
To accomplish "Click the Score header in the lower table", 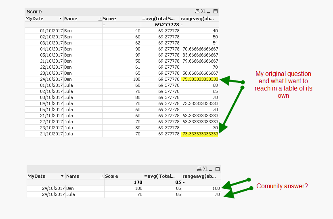I will [x=124, y=176].
